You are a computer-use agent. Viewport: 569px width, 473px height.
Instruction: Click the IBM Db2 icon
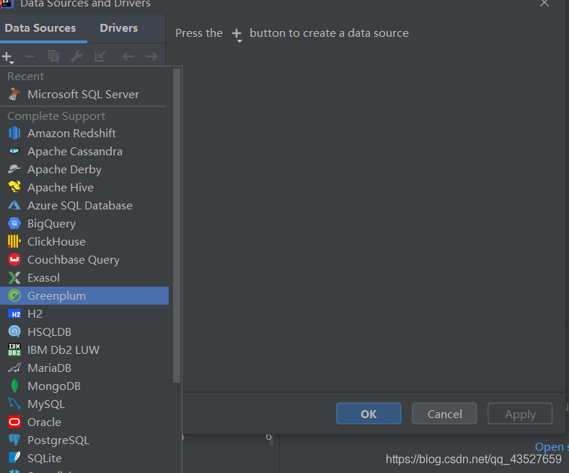14,350
